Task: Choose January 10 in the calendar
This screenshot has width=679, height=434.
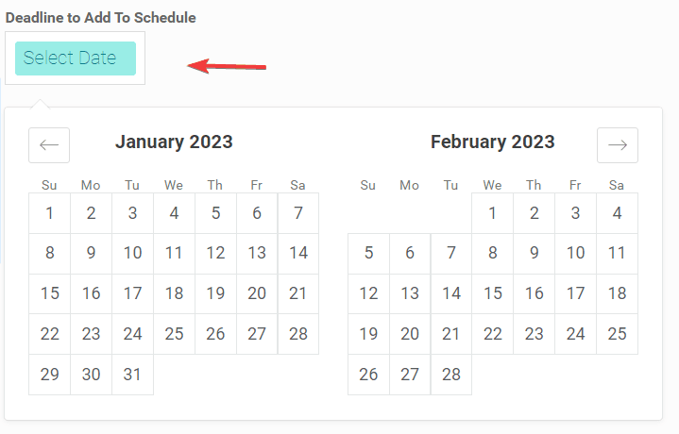Action: (132, 254)
